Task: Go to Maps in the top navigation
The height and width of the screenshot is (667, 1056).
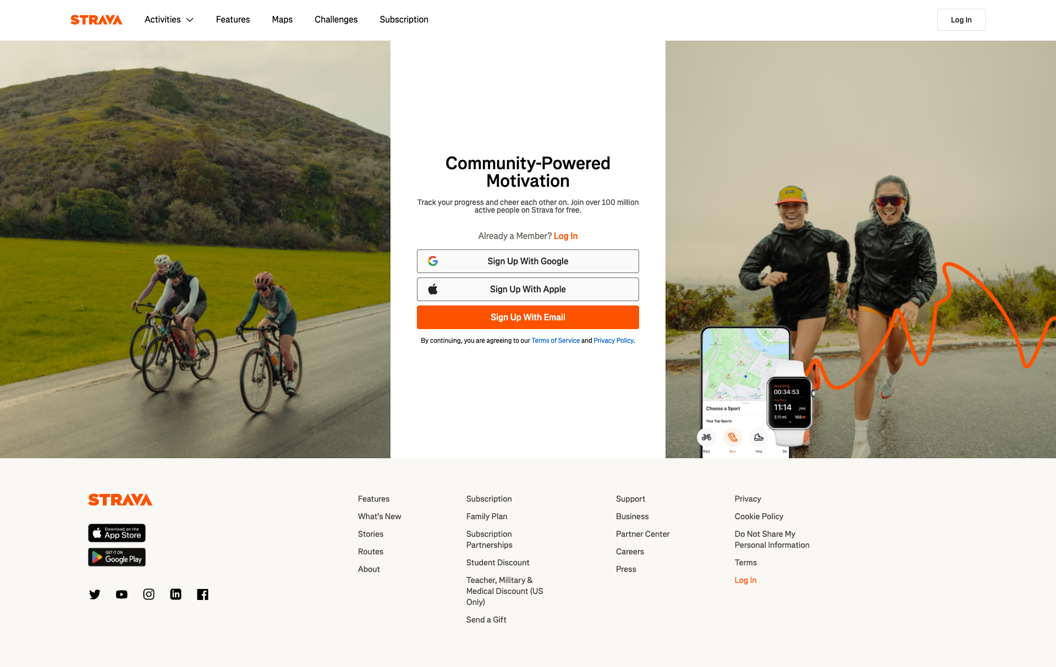Action: pos(282,20)
